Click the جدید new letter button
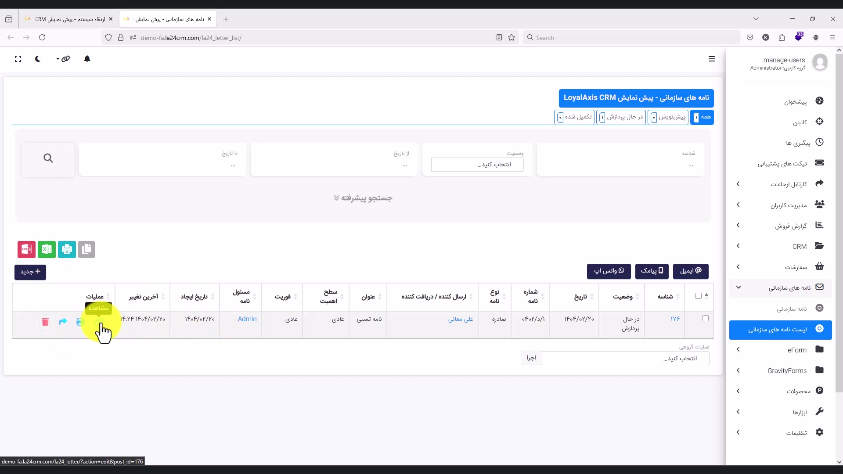The image size is (843, 474). click(30, 272)
